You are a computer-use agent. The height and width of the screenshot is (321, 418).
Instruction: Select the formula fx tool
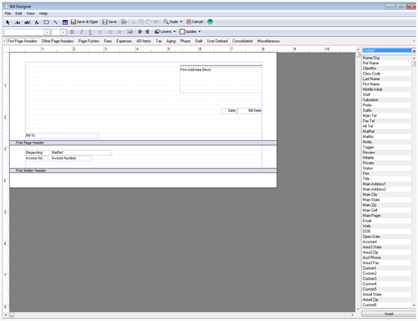point(37,22)
